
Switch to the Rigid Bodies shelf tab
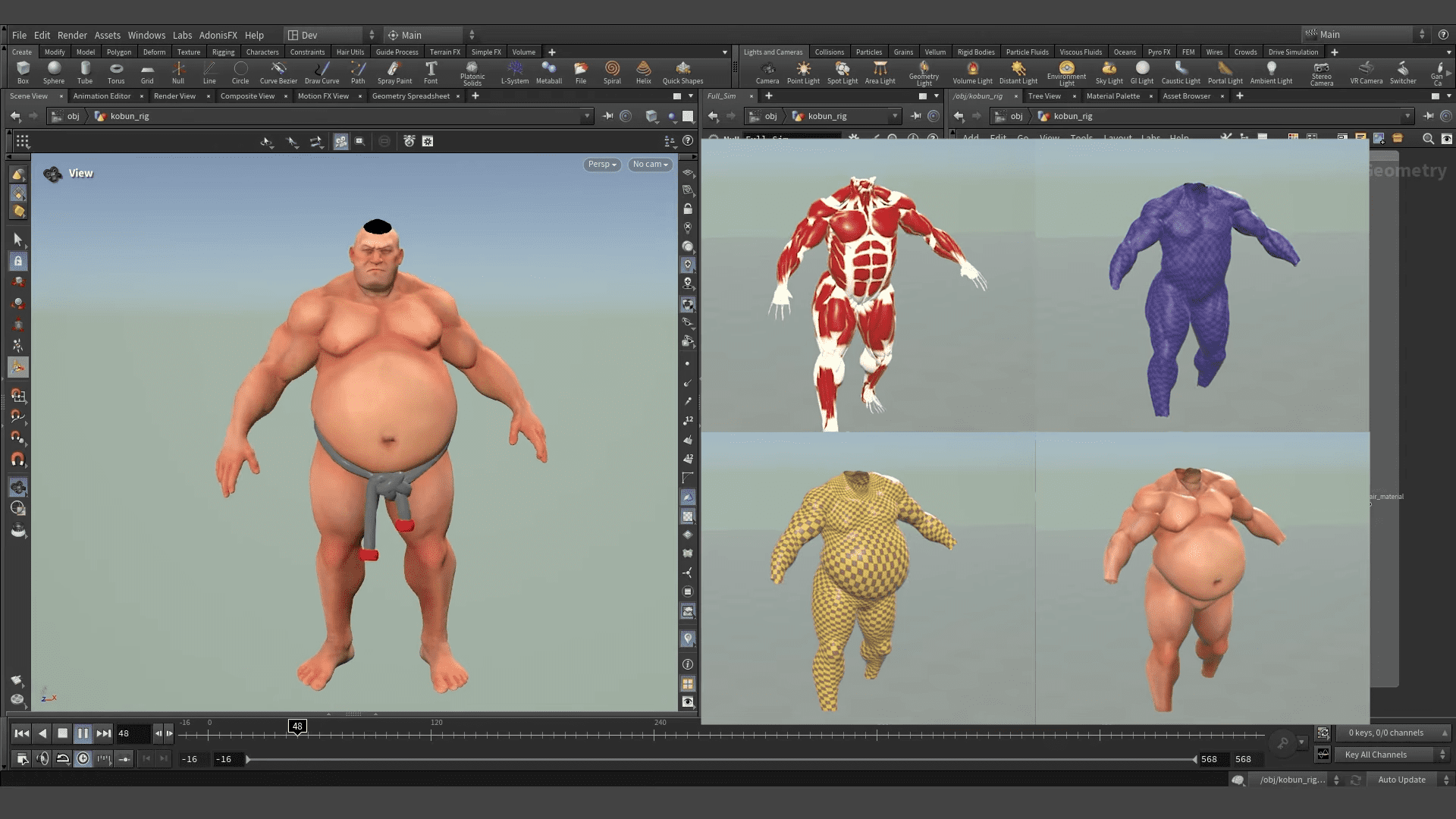coord(976,52)
